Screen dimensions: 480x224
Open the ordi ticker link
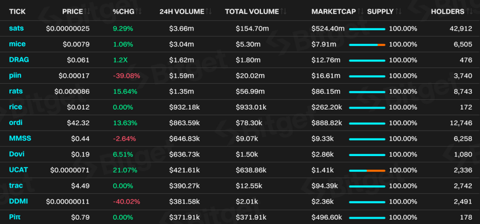pos(16,123)
